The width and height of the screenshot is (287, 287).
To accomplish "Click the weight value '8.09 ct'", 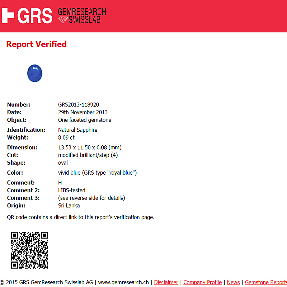I will coord(66,137).
